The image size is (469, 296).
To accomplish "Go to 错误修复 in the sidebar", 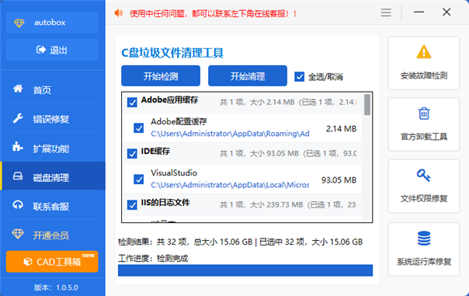I will pos(53,119).
